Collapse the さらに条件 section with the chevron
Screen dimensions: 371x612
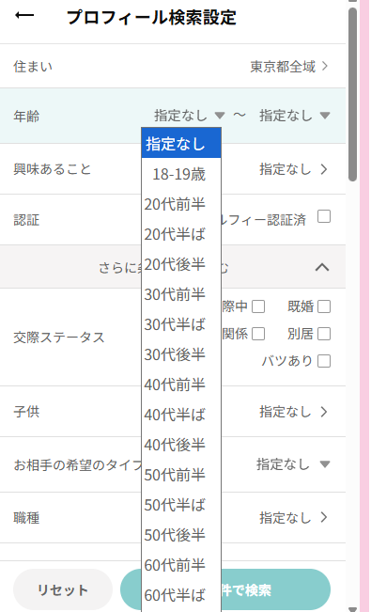tap(322, 267)
